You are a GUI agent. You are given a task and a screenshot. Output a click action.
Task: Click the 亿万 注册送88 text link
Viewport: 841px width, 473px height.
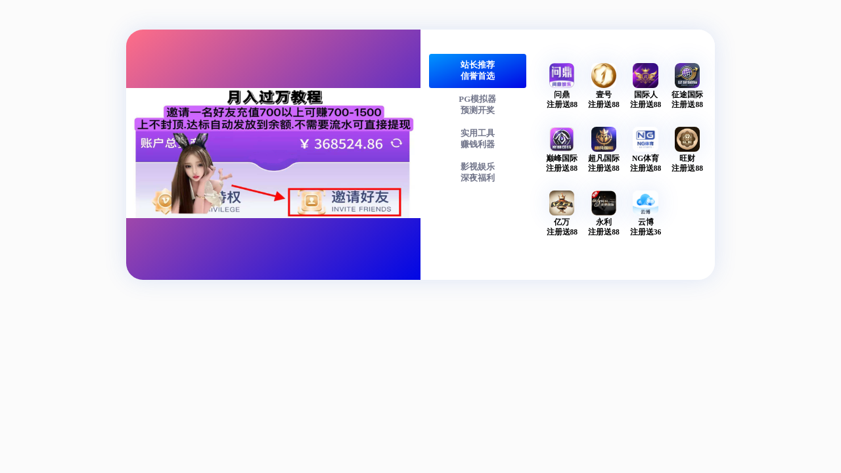coord(562,227)
